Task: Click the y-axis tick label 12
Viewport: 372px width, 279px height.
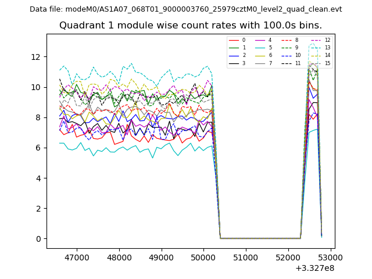Action: 36,57
